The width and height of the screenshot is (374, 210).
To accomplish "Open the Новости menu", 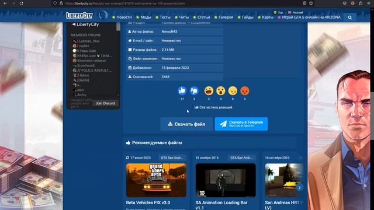I will point(122,17).
